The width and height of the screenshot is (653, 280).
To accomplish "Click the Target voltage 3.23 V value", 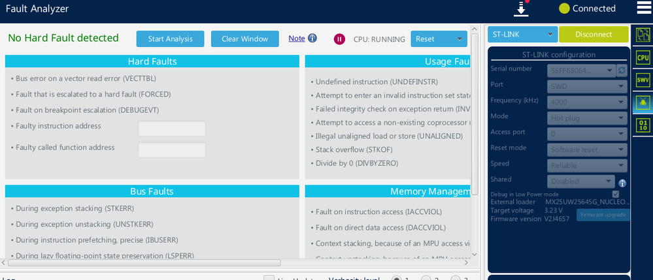I will tap(554, 210).
